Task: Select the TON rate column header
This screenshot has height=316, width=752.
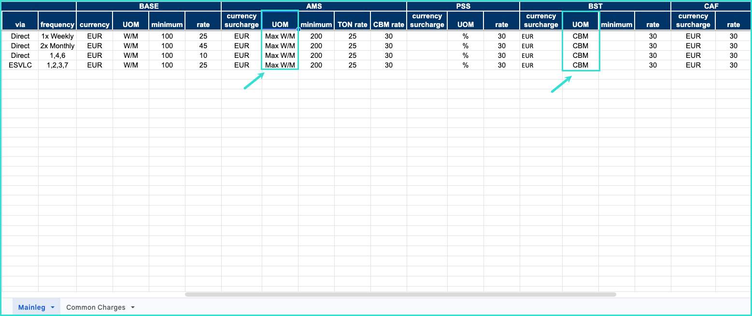Action: point(353,25)
